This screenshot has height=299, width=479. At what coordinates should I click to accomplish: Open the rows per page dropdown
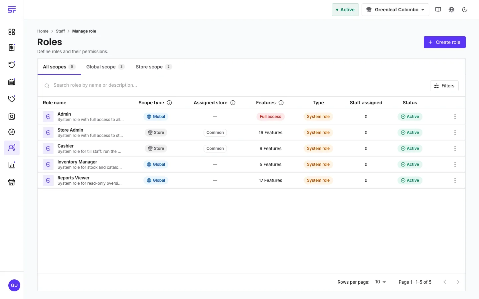click(x=381, y=282)
